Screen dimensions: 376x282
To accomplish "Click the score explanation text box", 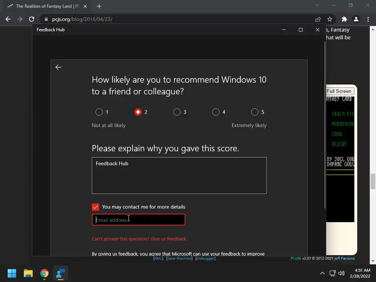I will click(179, 176).
